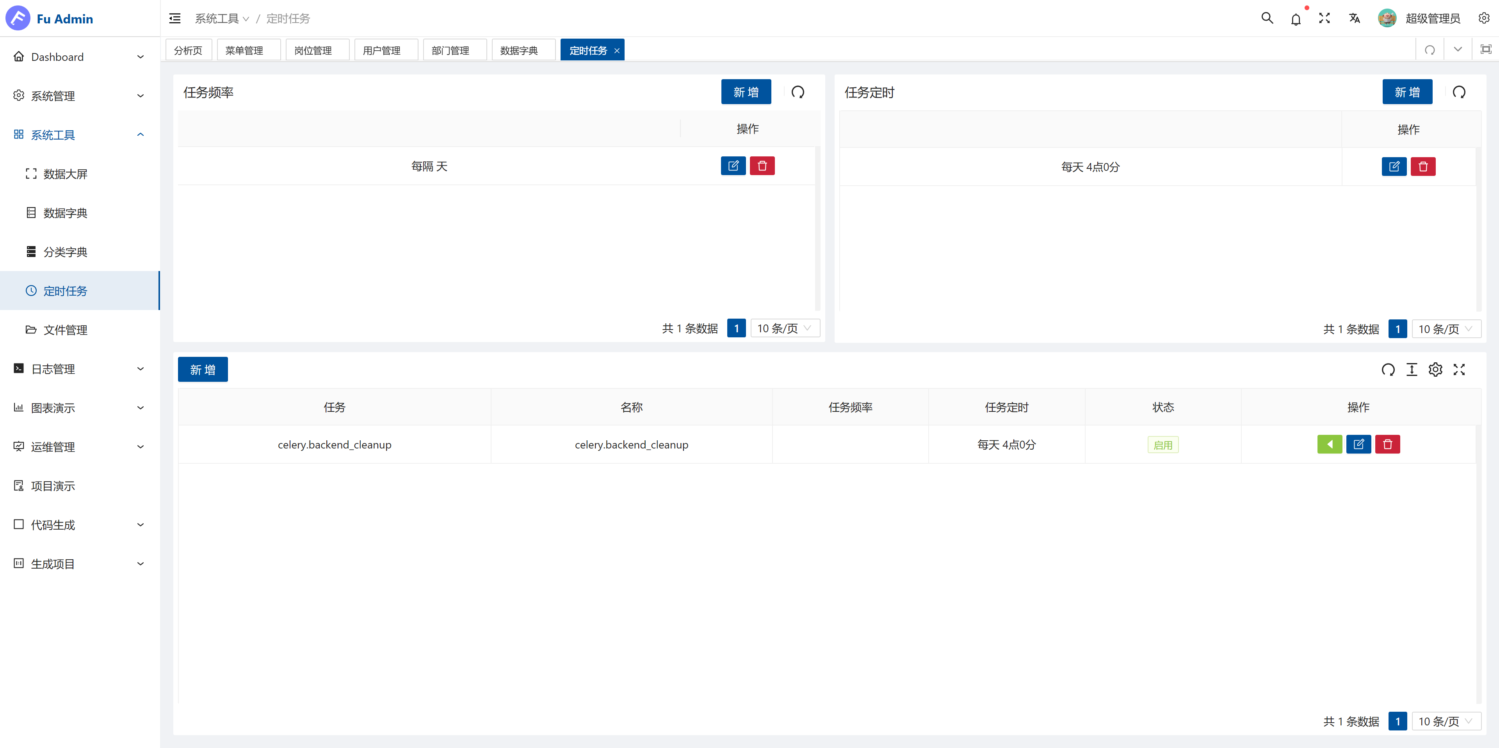
Task: Refresh the 任务频率 panel
Action: click(797, 92)
